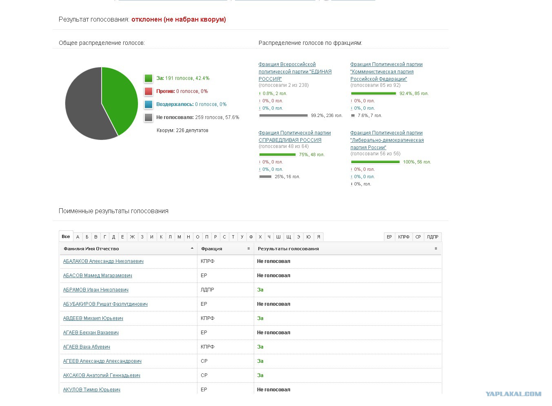The image size is (552, 406).
Task: Filter deputies by letter 'К'
Action: click(x=161, y=237)
